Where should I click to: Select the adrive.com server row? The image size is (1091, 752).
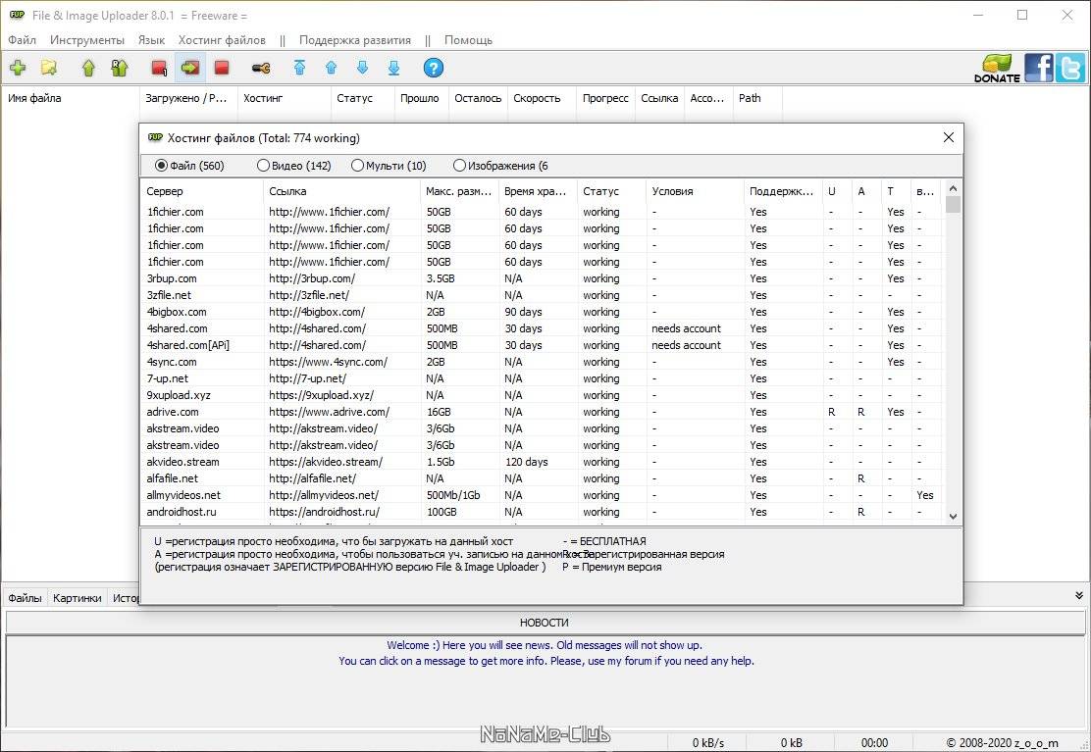(x=543, y=412)
